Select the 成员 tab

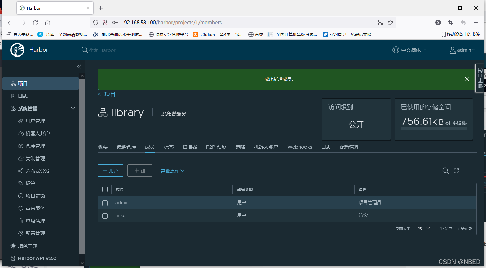point(150,147)
